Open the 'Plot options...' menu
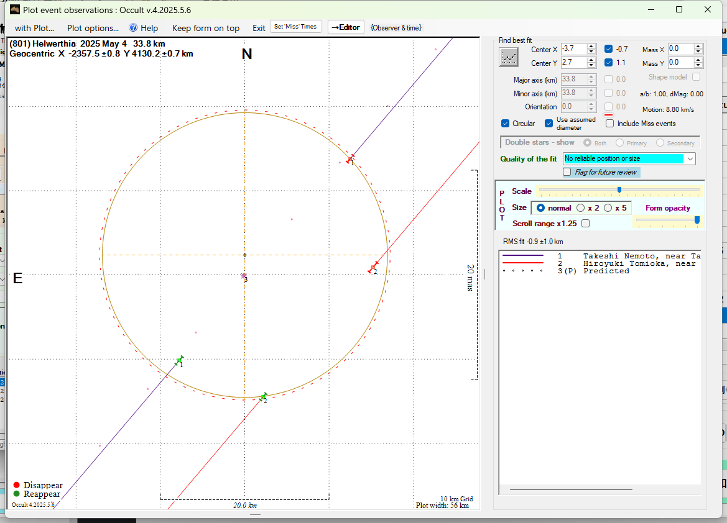This screenshot has height=523, width=727. tap(93, 28)
